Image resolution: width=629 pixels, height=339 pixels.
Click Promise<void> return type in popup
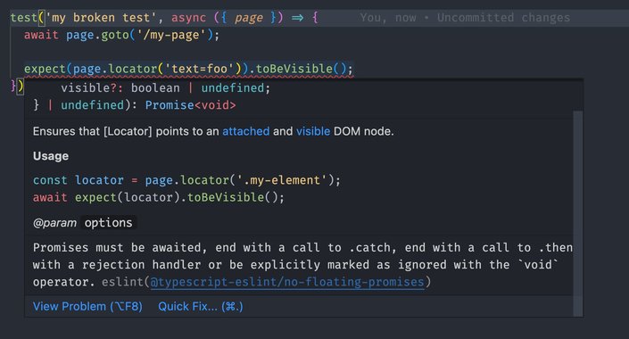(x=191, y=105)
